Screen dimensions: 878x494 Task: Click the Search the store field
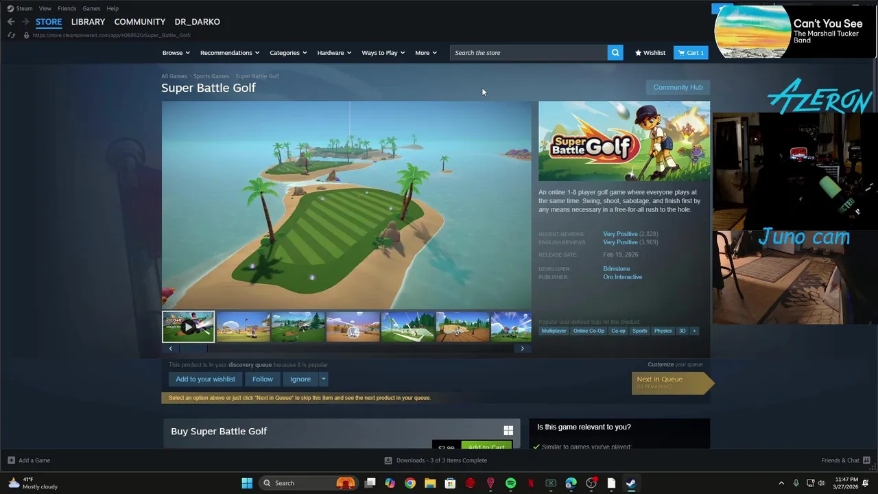[529, 53]
